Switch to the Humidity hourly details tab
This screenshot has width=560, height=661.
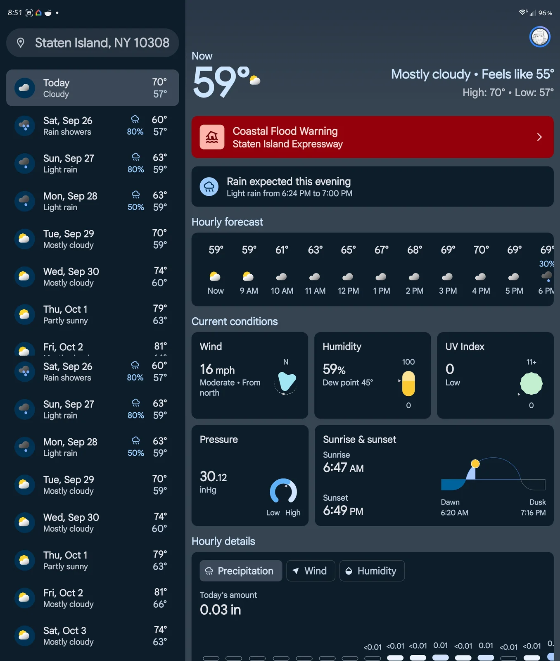[372, 571]
